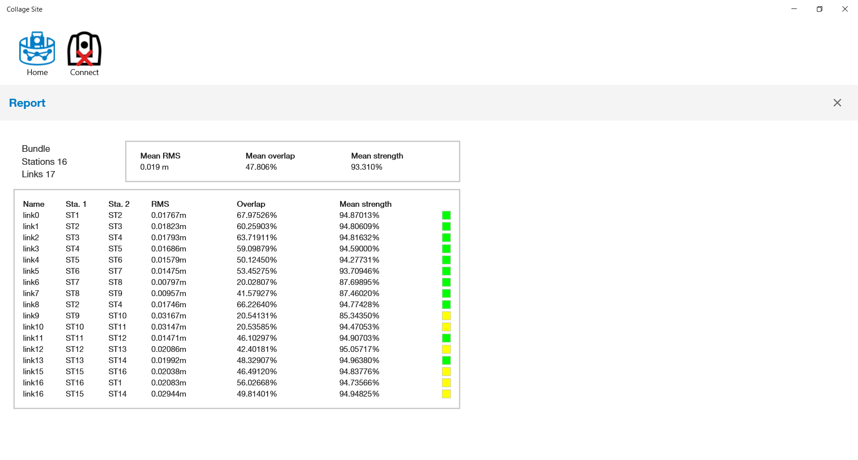Restore the window using the title bar button
This screenshot has width=858, height=460.
click(x=819, y=9)
